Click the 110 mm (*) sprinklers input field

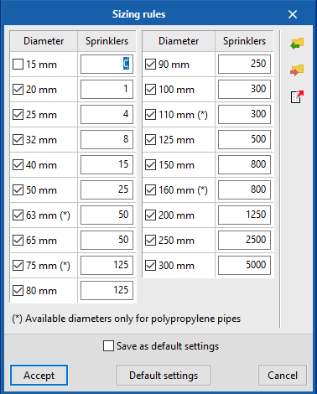[x=244, y=114]
